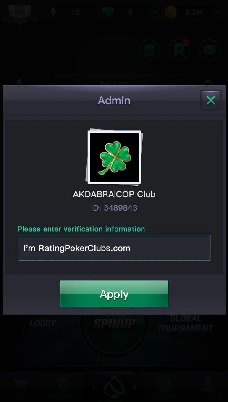Open the calendar notepad icon
The width and height of the screenshot is (228, 402).
coord(149,50)
